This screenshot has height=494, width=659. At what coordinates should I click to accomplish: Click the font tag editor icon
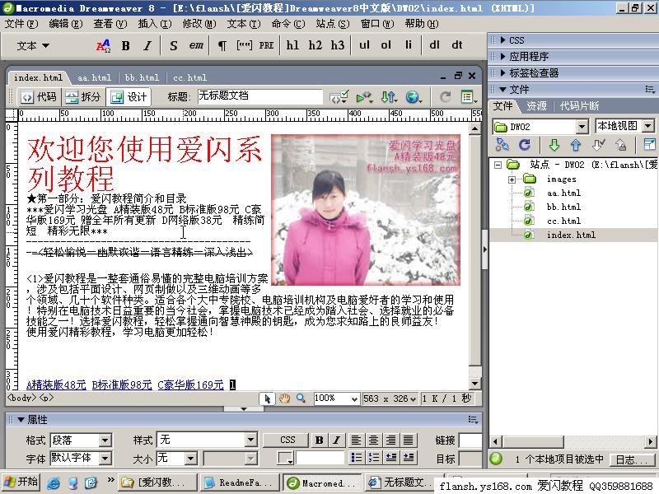pyautogui.click(x=104, y=45)
